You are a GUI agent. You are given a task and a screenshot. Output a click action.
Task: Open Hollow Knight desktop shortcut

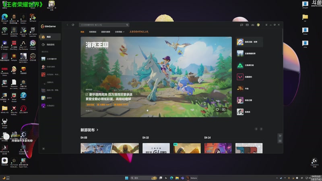click(4, 123)
